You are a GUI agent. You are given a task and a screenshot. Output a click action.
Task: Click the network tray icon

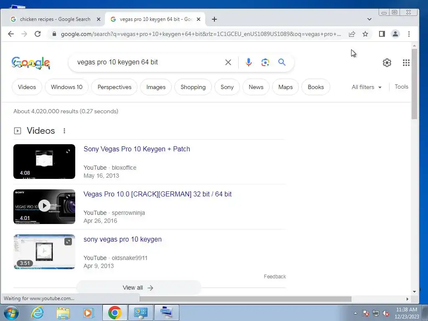click(x=376, y=313)
